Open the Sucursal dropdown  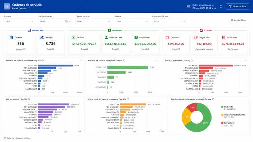tap(19, 21)
